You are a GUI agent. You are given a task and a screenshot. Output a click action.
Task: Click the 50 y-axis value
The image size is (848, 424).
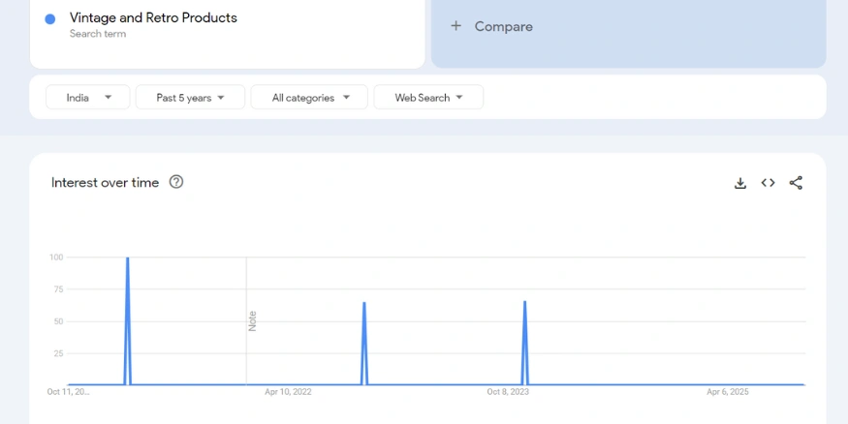[58, 321]
